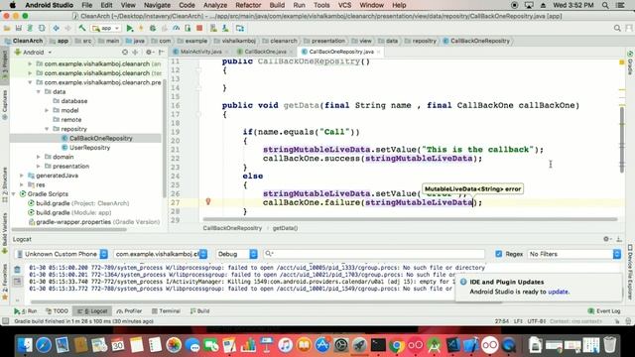Switch to MainActivity.java editor tab

(200, 52)
